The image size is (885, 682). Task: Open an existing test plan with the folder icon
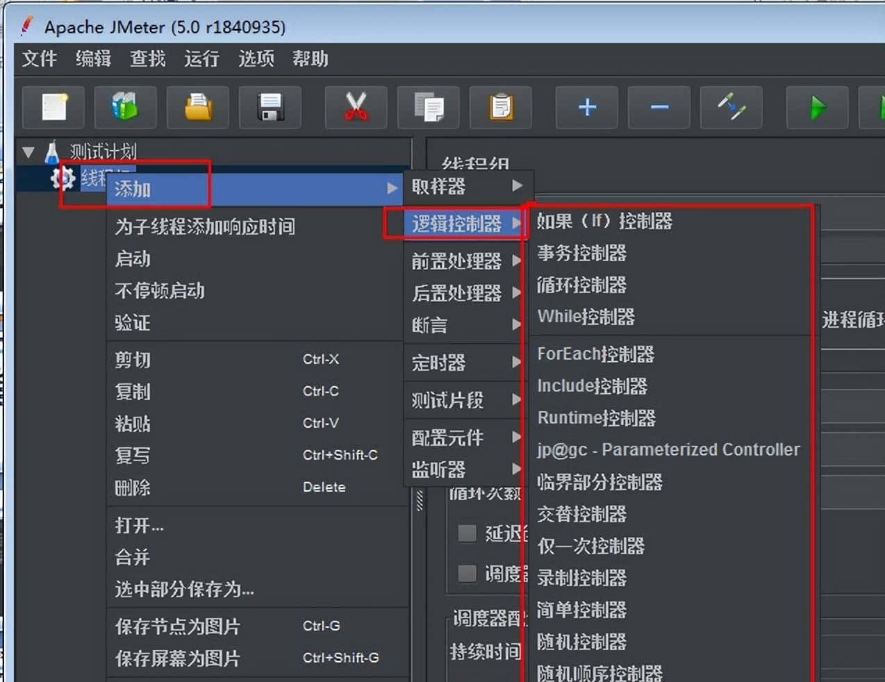198,108
